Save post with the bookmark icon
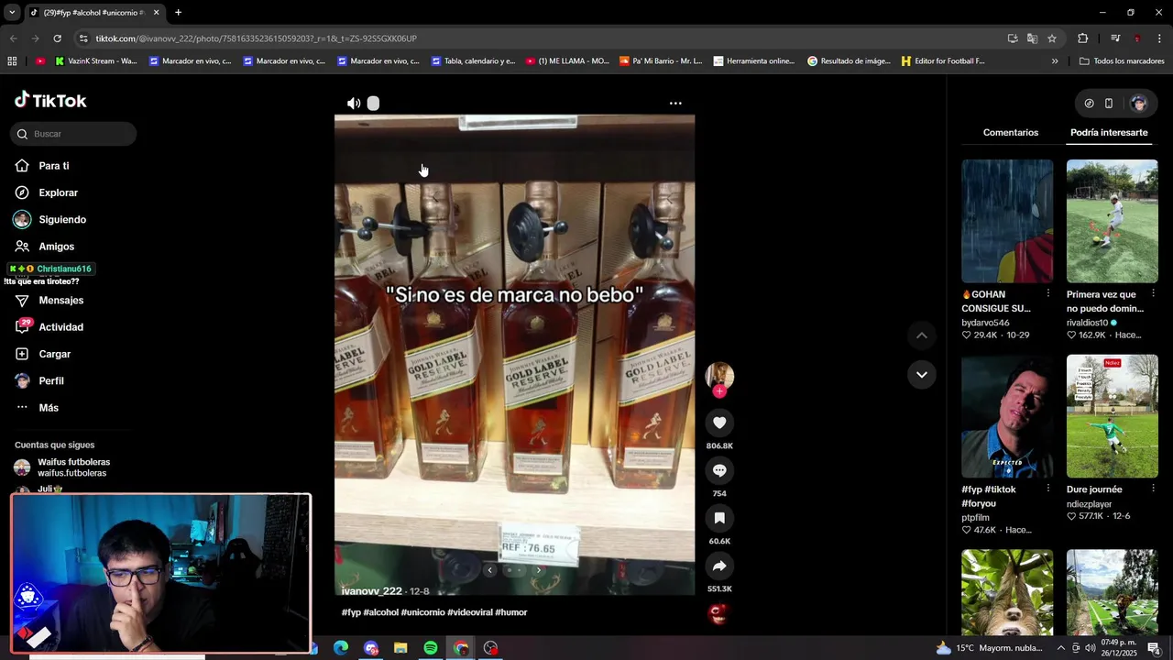 [x=719, y=518]
